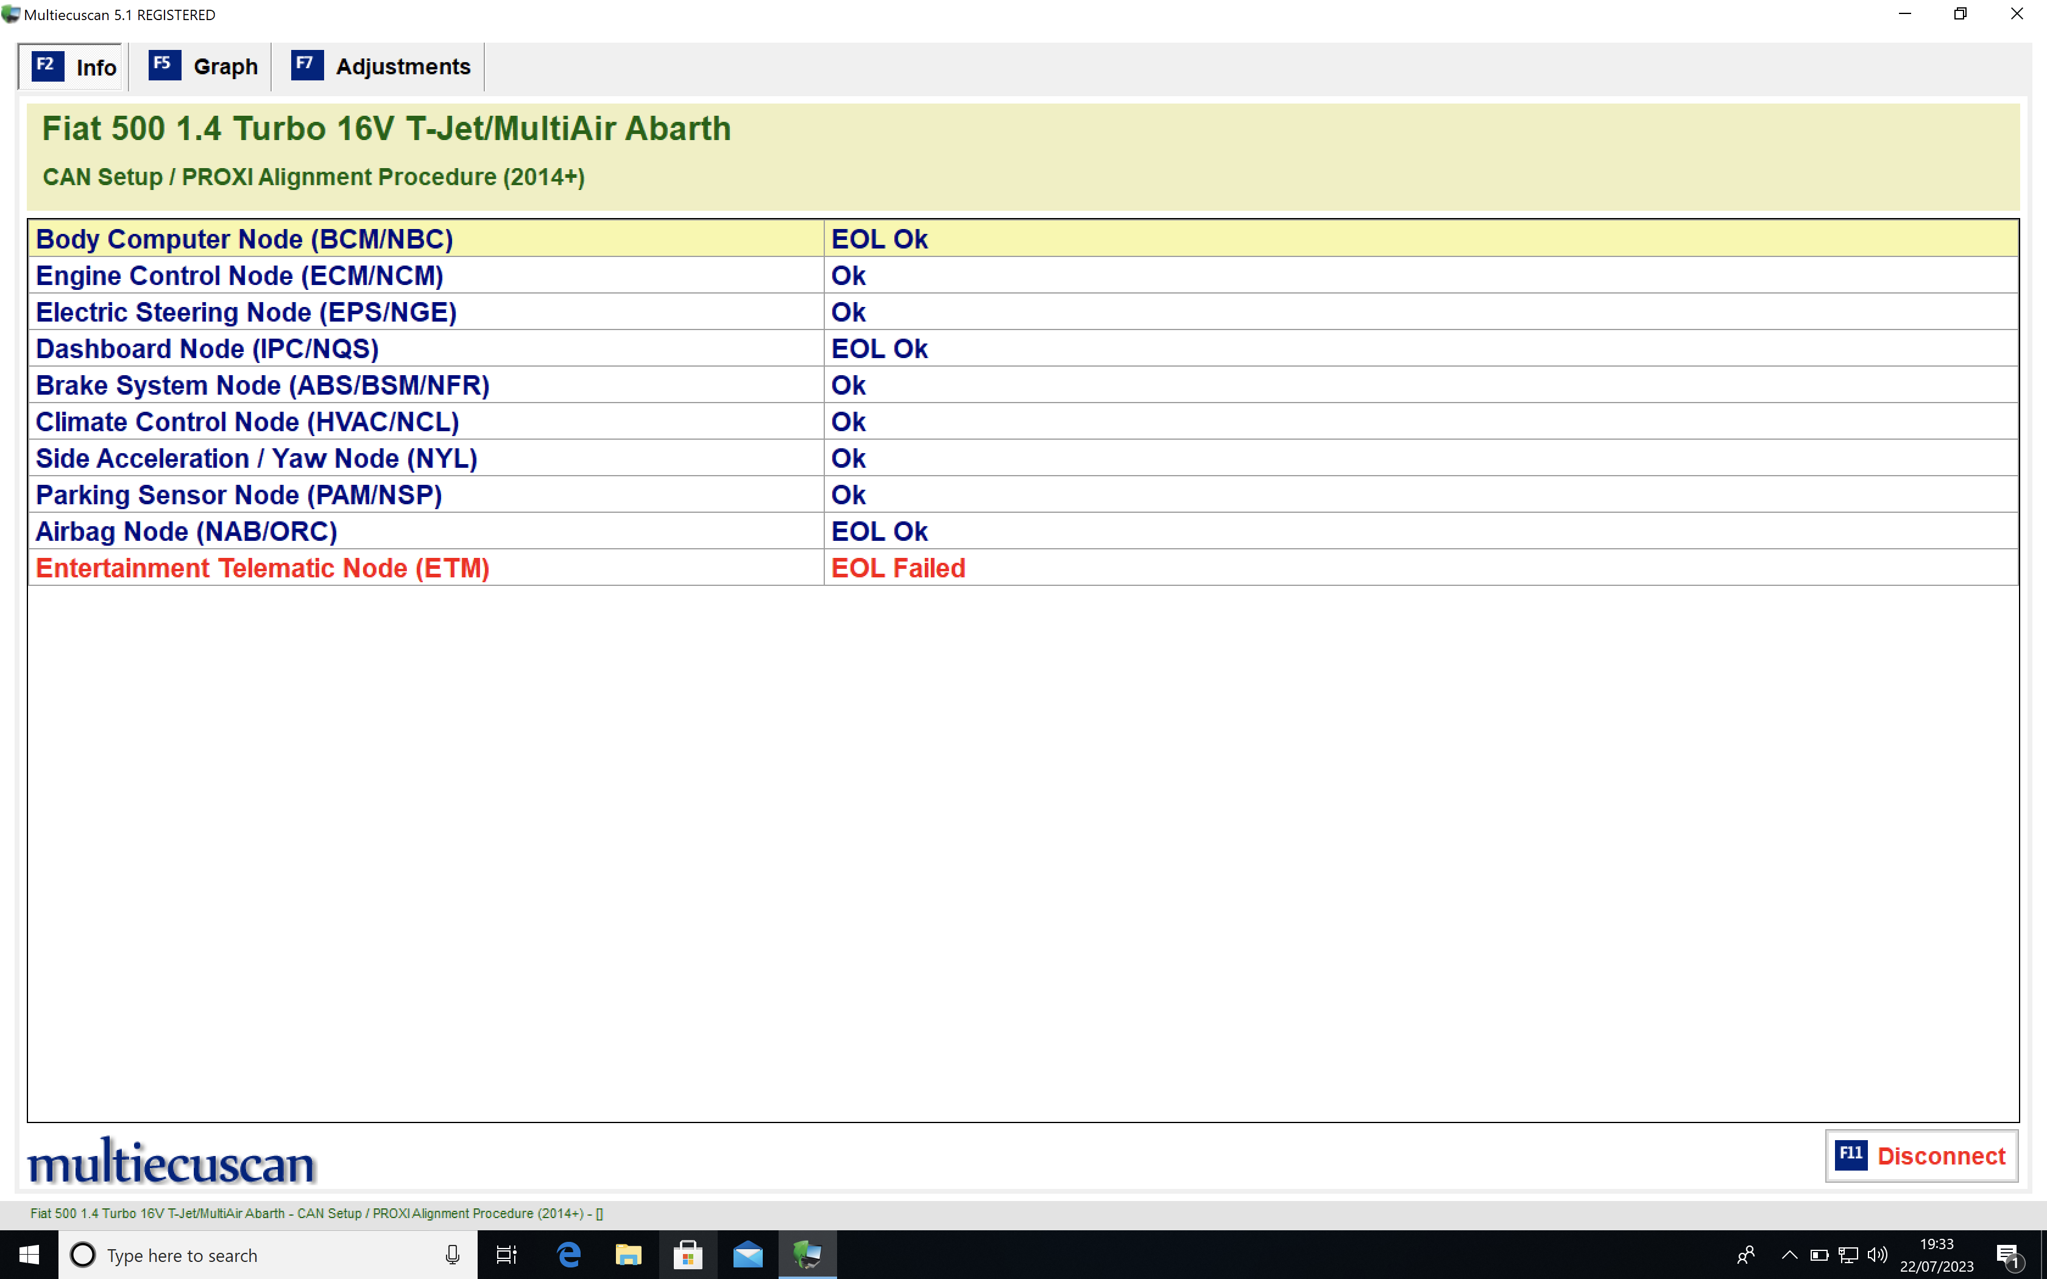Select Brake System Node ABS/BSM/NFR row
This screenshot has height=1279, width=2047.
pos(1023,384)
